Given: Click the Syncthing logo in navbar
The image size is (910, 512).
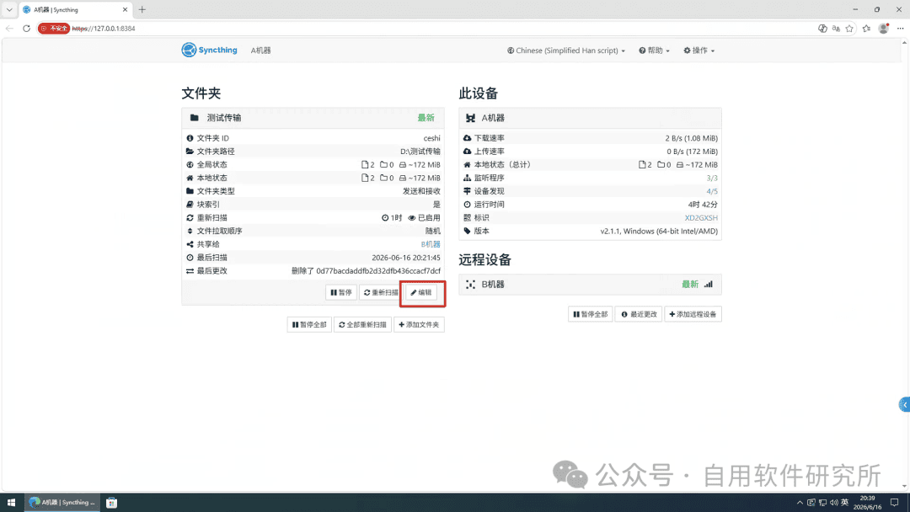Looking at the screenshot, I should click(209, 50).
